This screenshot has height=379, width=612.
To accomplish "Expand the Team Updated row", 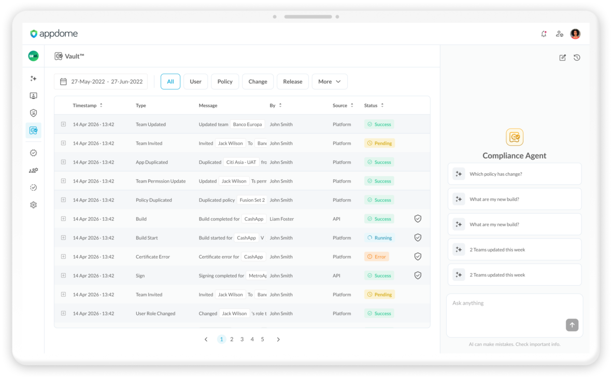I will tap(63, 124).
